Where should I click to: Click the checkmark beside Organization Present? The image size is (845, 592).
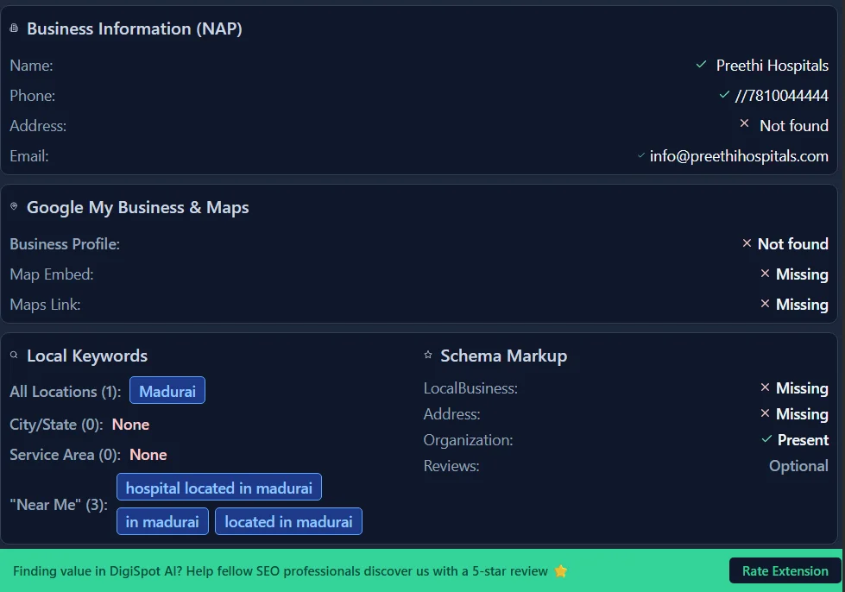[x=766, y=439]
